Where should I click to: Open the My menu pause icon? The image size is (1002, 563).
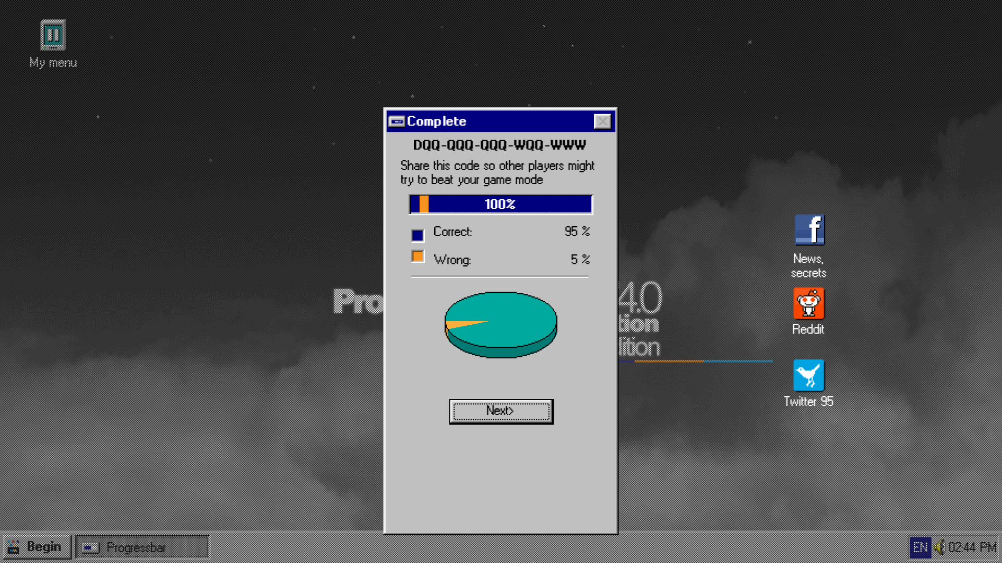53,35
